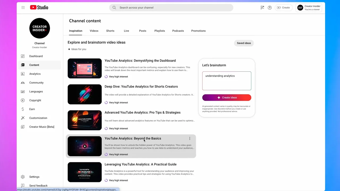Click the Earn dollar icon
Viewport: 340px width, 191px height.
coord(23,109)
